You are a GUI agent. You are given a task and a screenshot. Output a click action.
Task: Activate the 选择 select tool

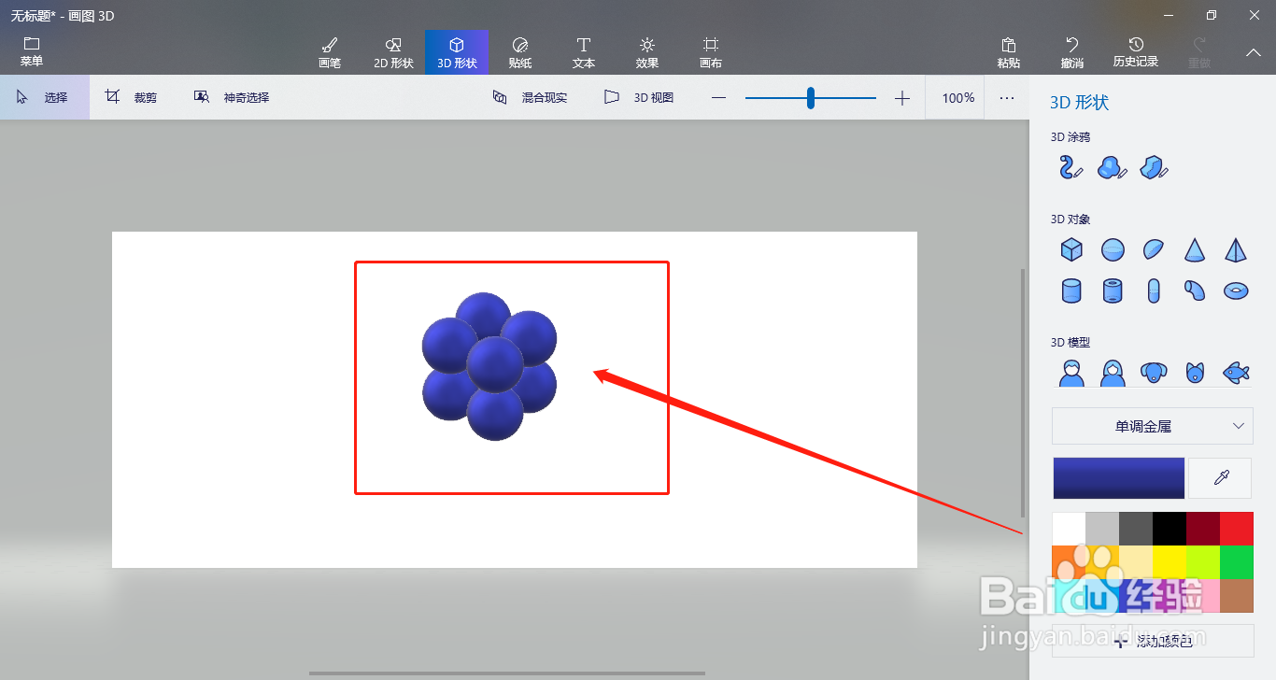click(x=45, y=97)
